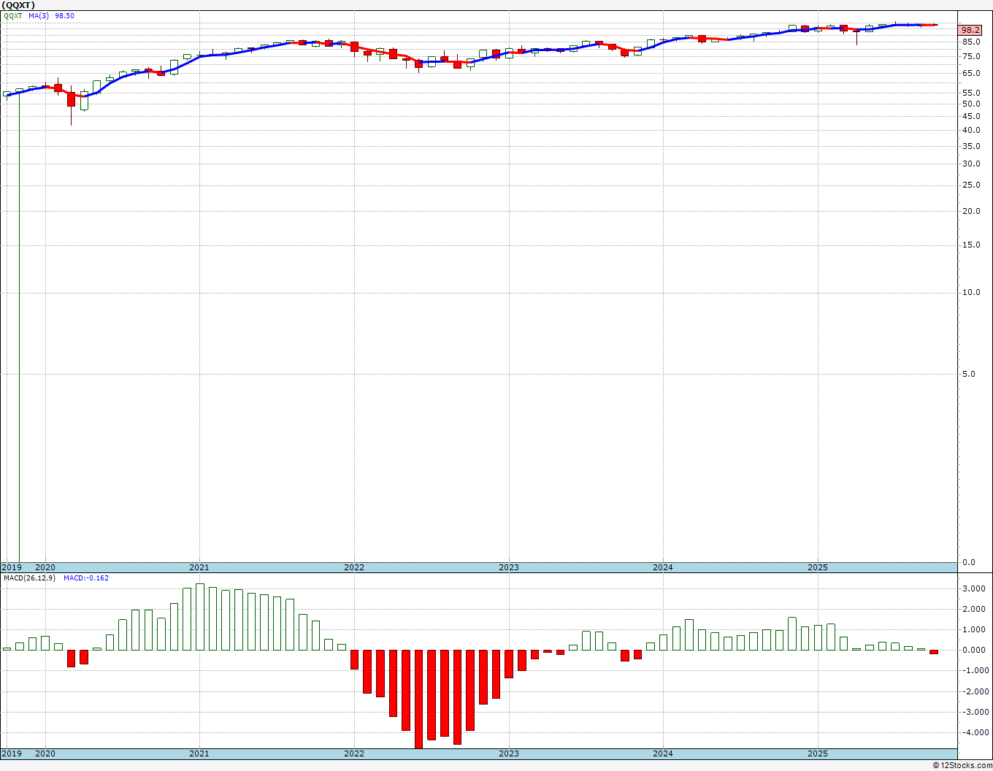
Task: Click the red candlestick low in early 2020
Action: 71,99
